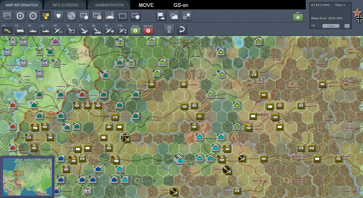Select the HQ counter near Molodechno
This screenshot has width=363, height=198.
tap(254, 74)
